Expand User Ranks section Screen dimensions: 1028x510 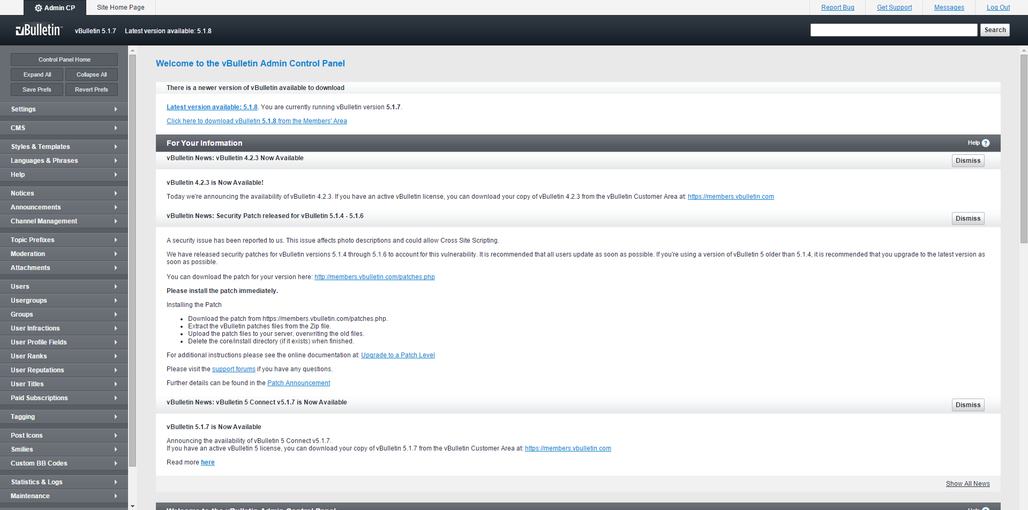[x=64, y=356]
